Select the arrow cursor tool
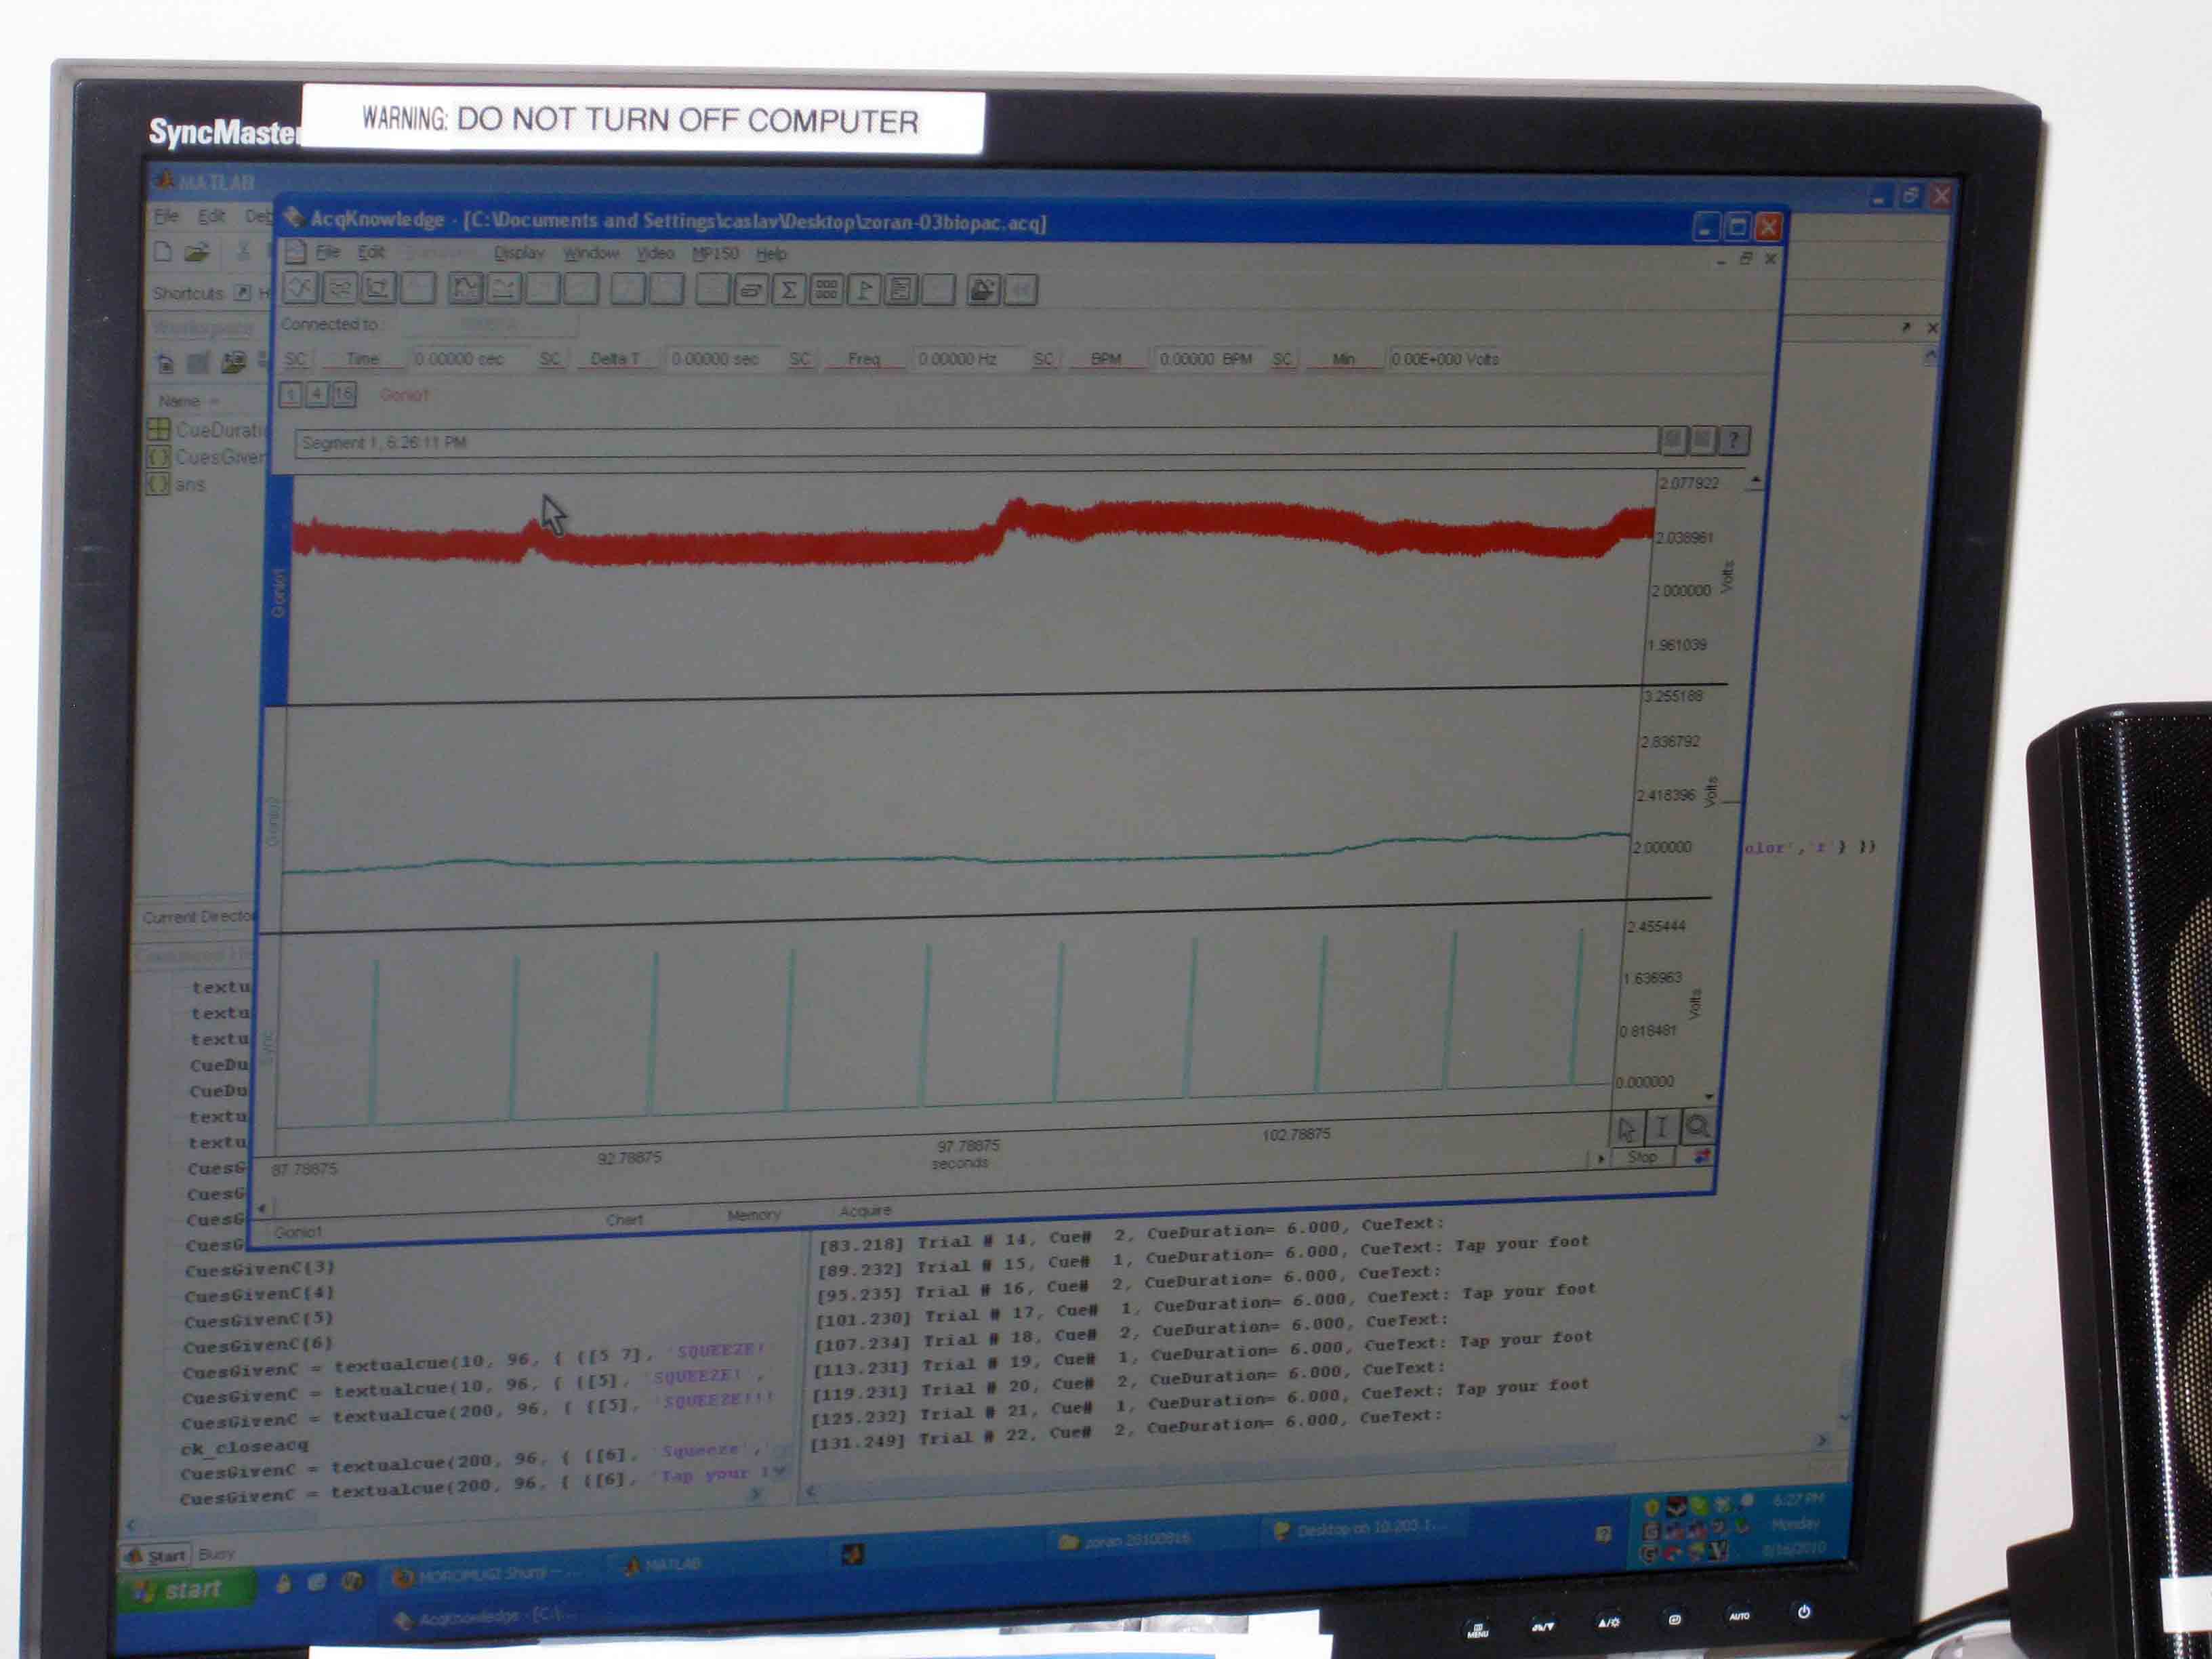2212x1659 pixels. pyautogui.click(x=1626, y=1130)
